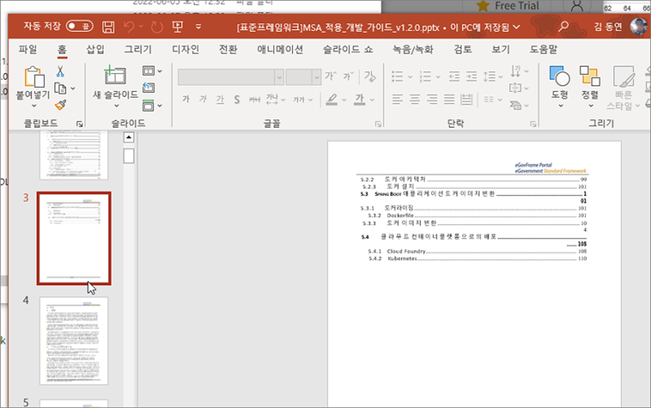Viewport: 651px width, 408px height.
Task: Toggle align text right
Action: click(x=432, y=99)
